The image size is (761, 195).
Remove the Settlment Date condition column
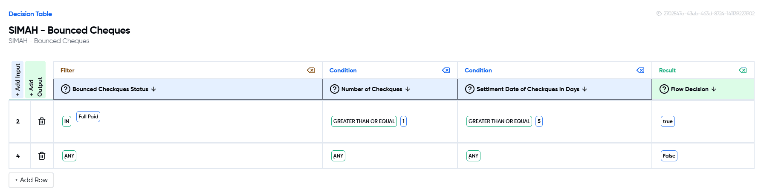[x=640, y=70]
